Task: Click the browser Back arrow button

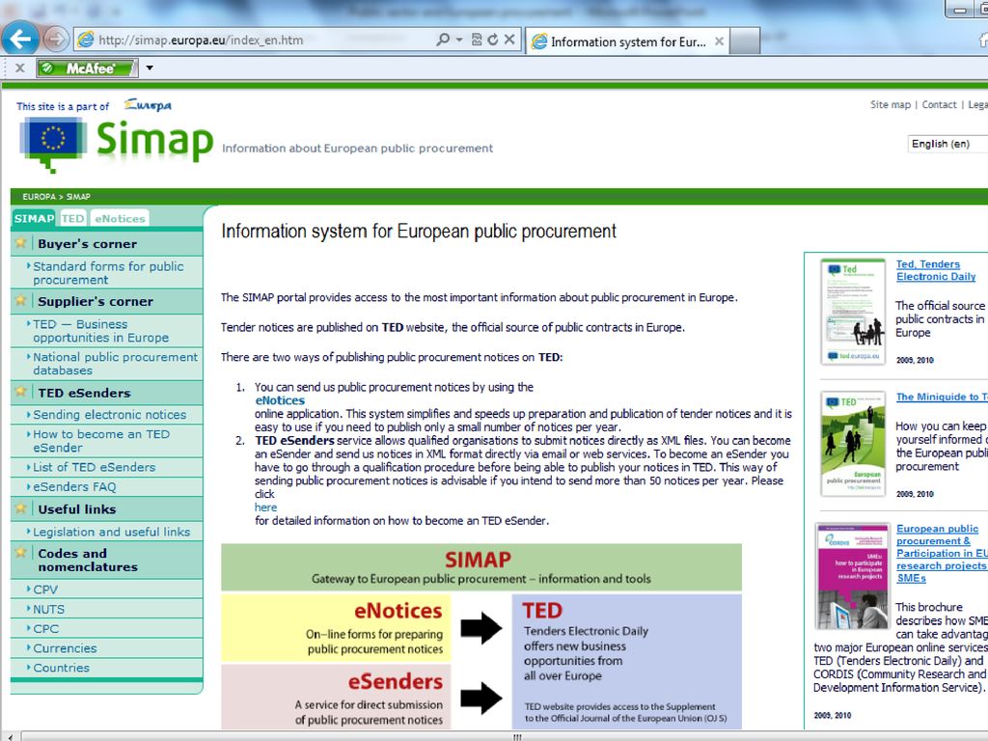Action: 20,39
